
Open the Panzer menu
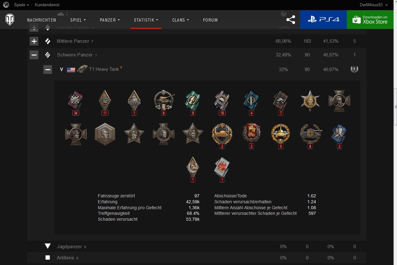(x=110, y=20)
